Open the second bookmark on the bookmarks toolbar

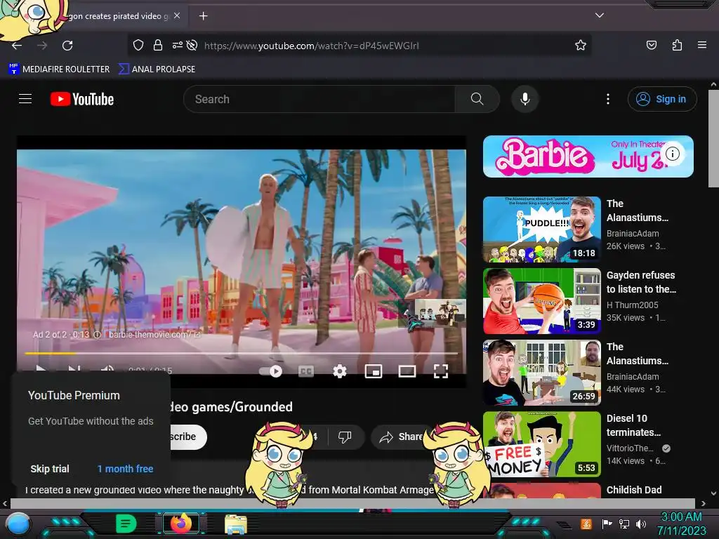[x=157, y=69]
